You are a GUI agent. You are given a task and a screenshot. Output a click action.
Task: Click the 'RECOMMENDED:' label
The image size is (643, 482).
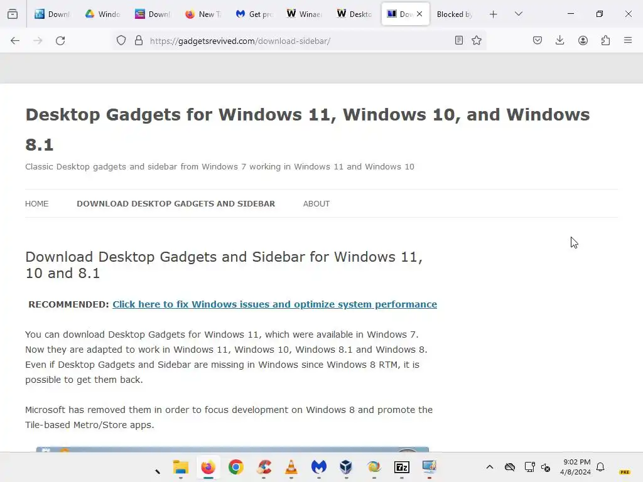[x=68, y=304]
